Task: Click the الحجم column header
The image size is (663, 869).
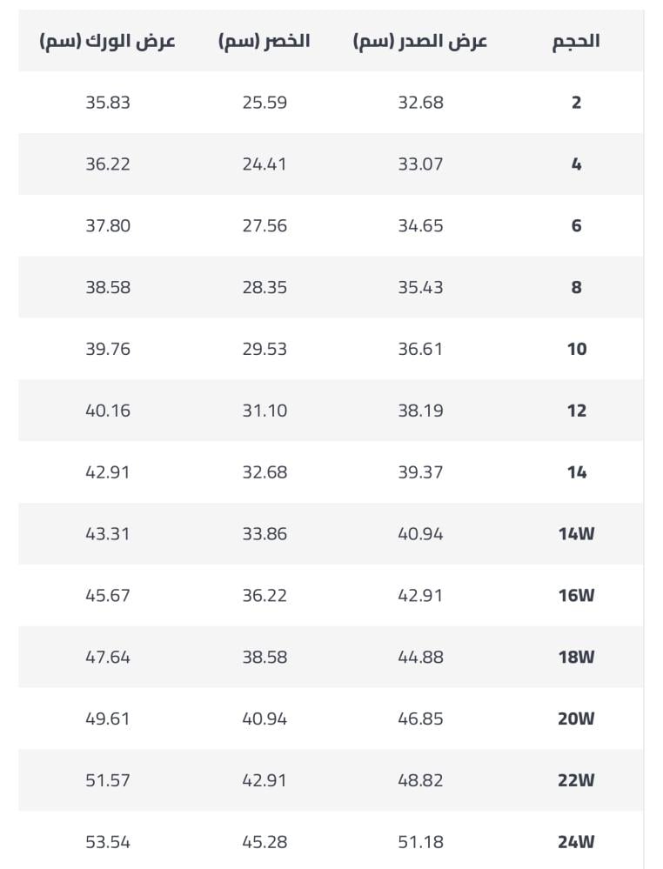Action: (x=576, y=42)
